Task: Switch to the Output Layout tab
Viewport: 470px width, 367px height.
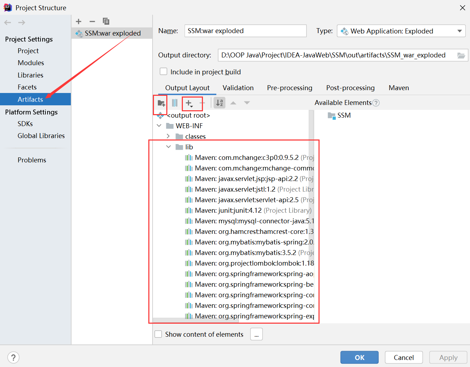Action: point(187,88)
